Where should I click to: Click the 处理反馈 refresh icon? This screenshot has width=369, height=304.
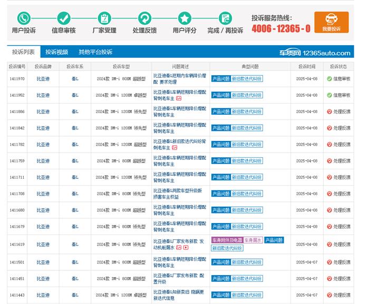[144, 18]
